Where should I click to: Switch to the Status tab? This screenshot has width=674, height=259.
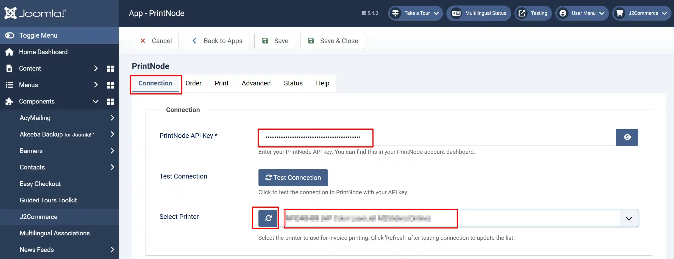293,83
